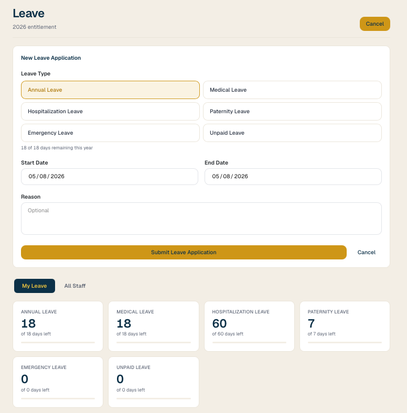Viewport: 407px width, 413px height.
Task: Click the Hospitalization Leave card's progress bar
Action: (249, 342)
